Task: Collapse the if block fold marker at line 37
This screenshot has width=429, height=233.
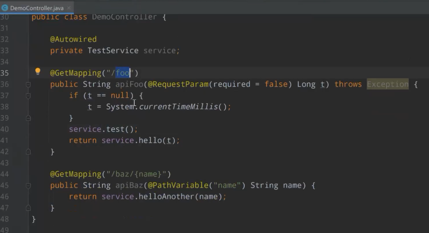Action: coord(28,96)
